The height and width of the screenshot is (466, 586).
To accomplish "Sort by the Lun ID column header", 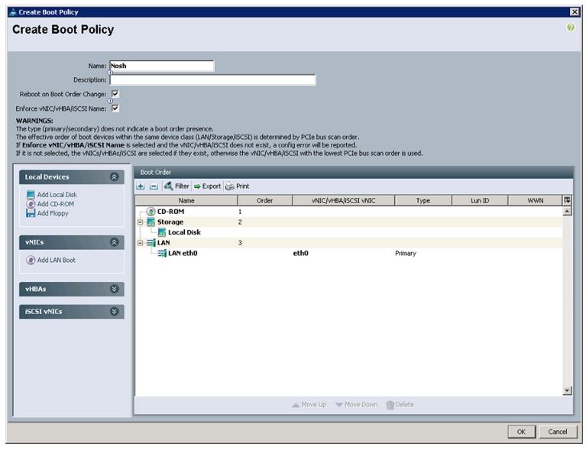I will click(x=480, y=201).
